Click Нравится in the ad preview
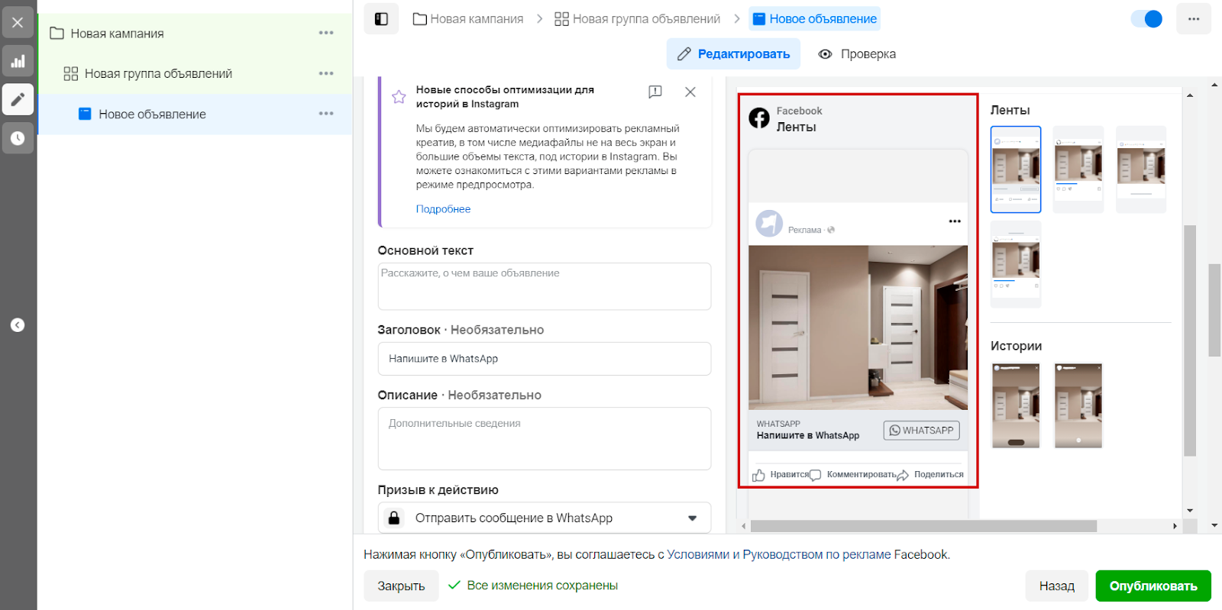The width and height of the screenshot is (1222, 610). pos(781,475)
